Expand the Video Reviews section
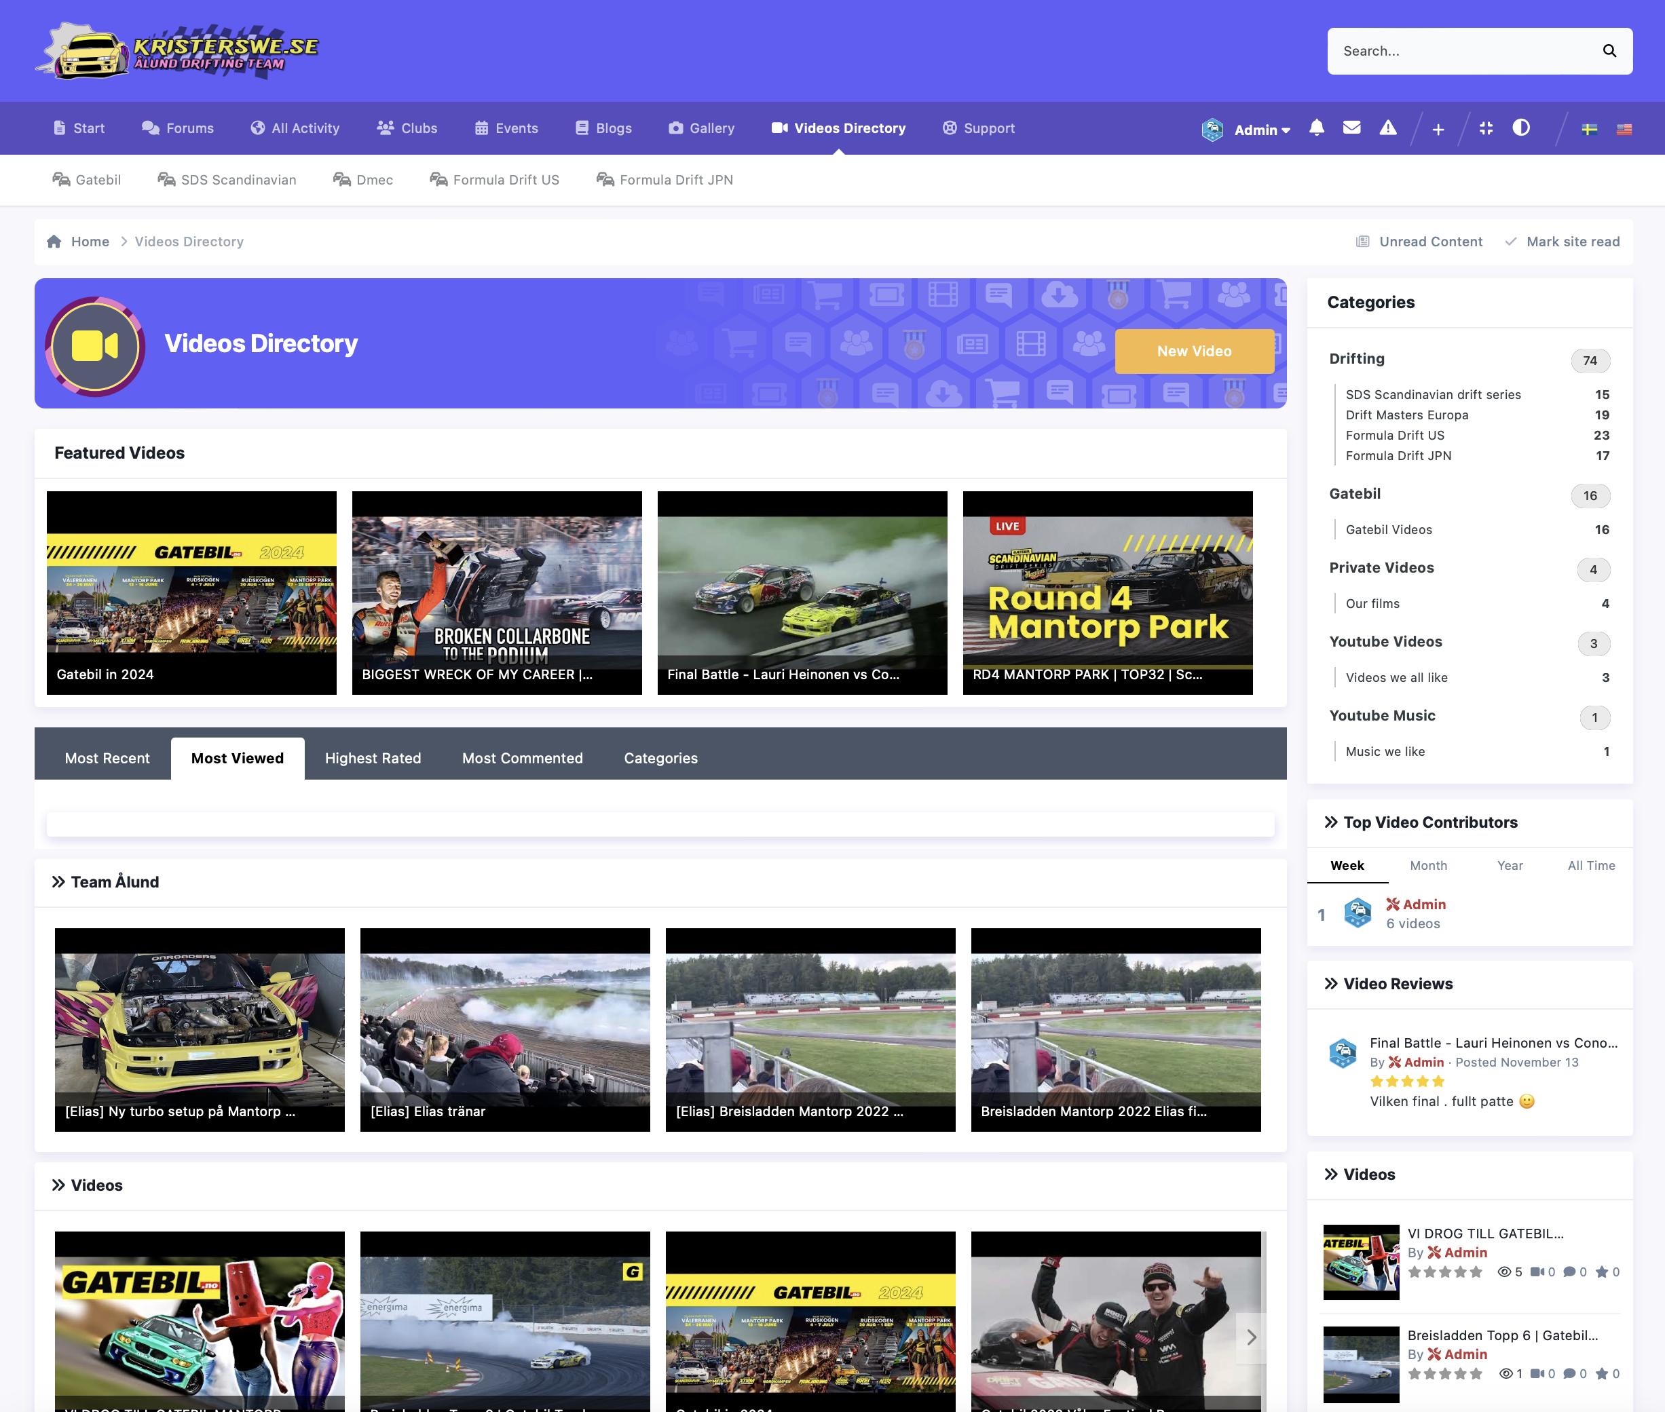Image resolution: width=1665 pixels, height=1412 pixels. point(1331,984)
